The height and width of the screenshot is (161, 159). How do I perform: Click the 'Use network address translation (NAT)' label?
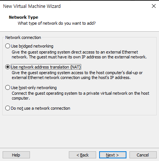pos(46,67)
